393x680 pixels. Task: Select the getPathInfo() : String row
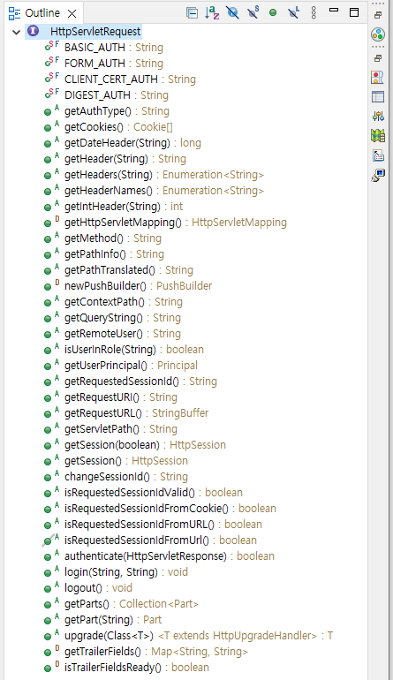point(104,254)
